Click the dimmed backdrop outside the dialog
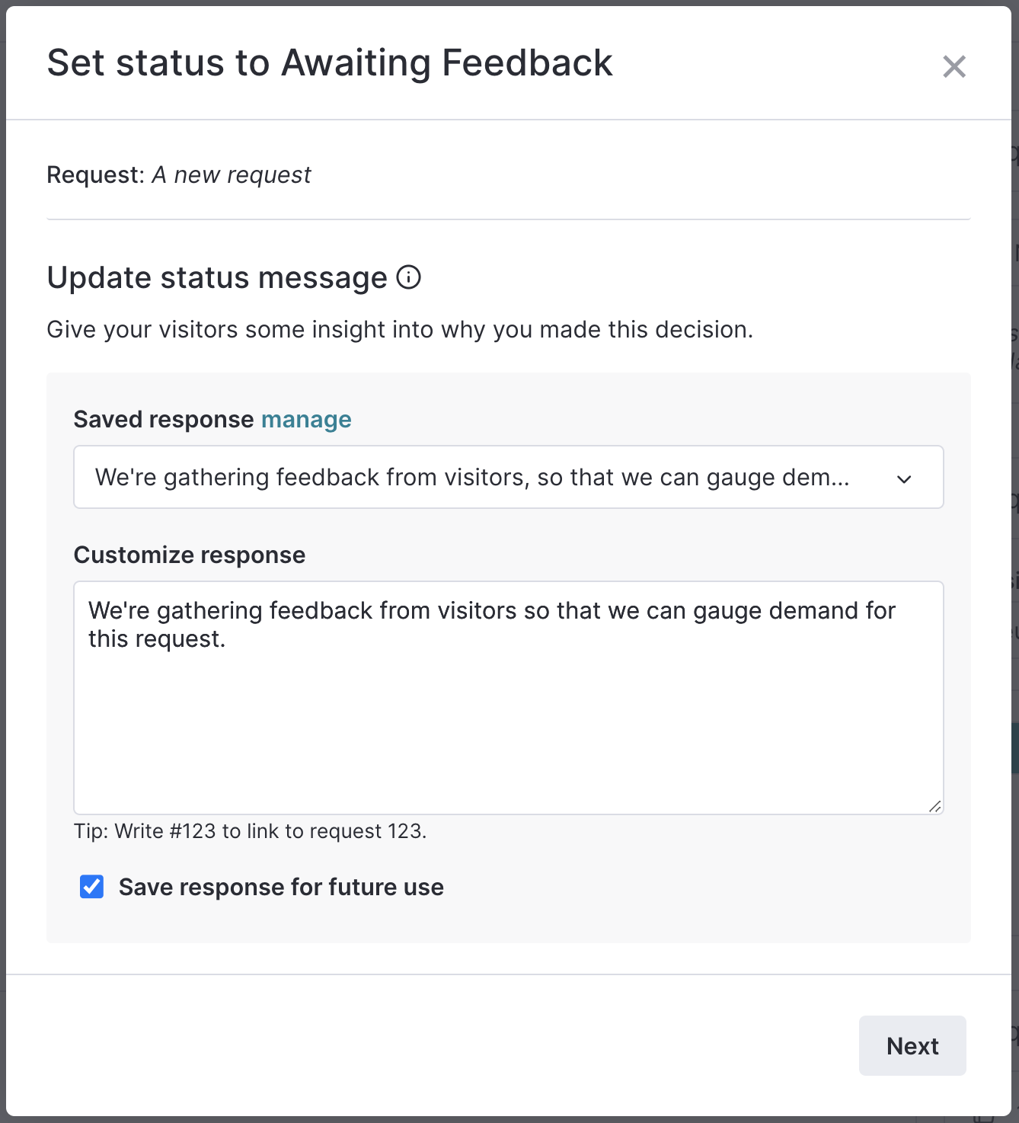This screenshot has height=1123, width=1019. click(1015, 533)
